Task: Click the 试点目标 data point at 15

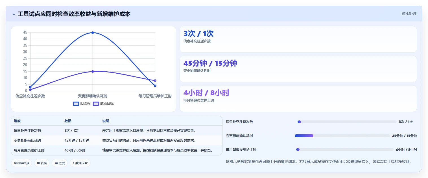Action: point(93,71)
